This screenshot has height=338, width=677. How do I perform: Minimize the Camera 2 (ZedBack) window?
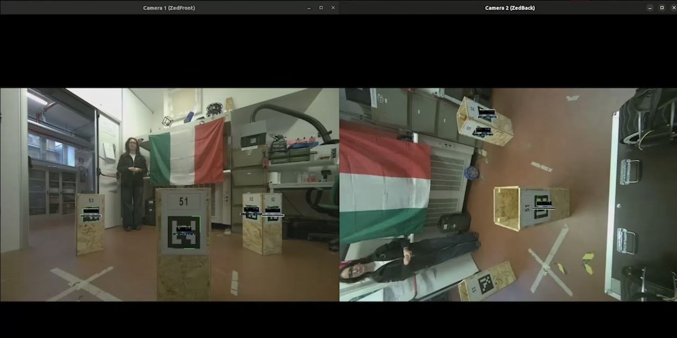click(650, 8)
